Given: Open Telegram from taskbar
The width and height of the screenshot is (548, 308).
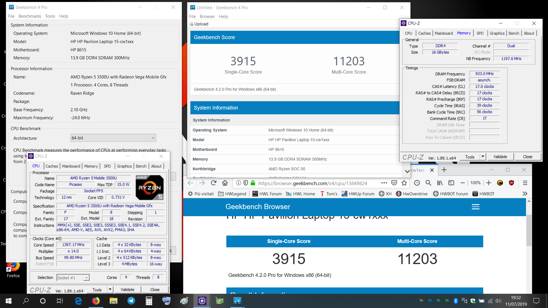Looking at the screenshot, I should coord(131,301).
